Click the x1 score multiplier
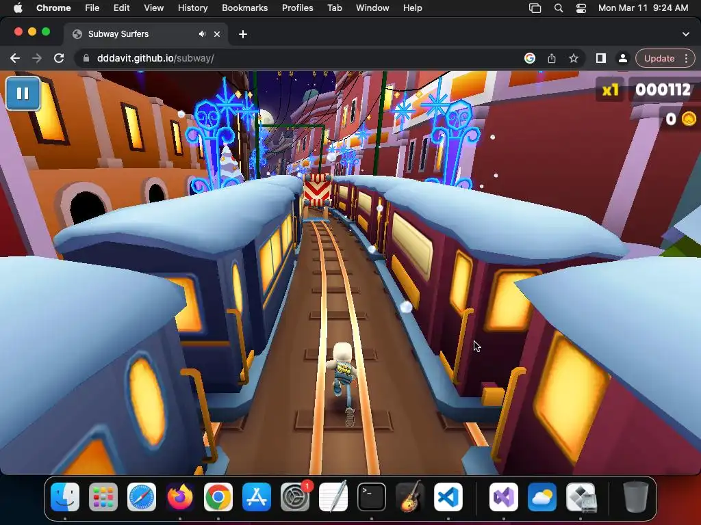 tap(610, 90)
